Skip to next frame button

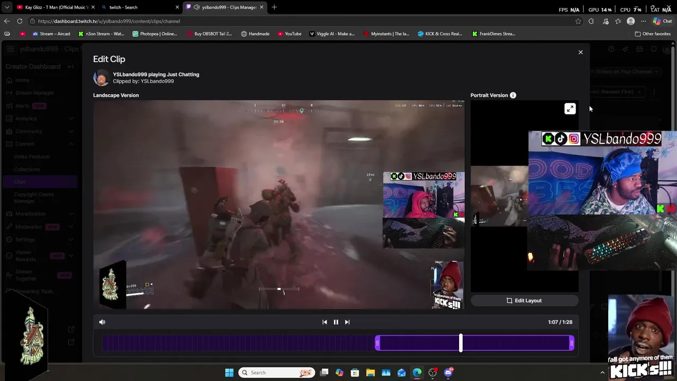(x=347, y=322)
